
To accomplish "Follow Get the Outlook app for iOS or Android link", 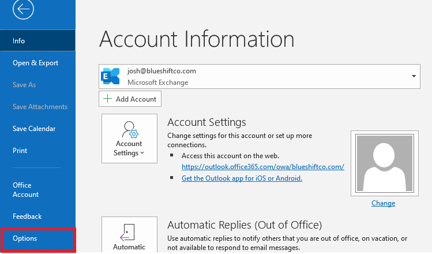I will tap(242, 178).
